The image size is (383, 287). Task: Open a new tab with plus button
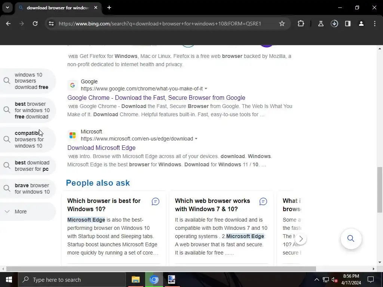point(109,7)
